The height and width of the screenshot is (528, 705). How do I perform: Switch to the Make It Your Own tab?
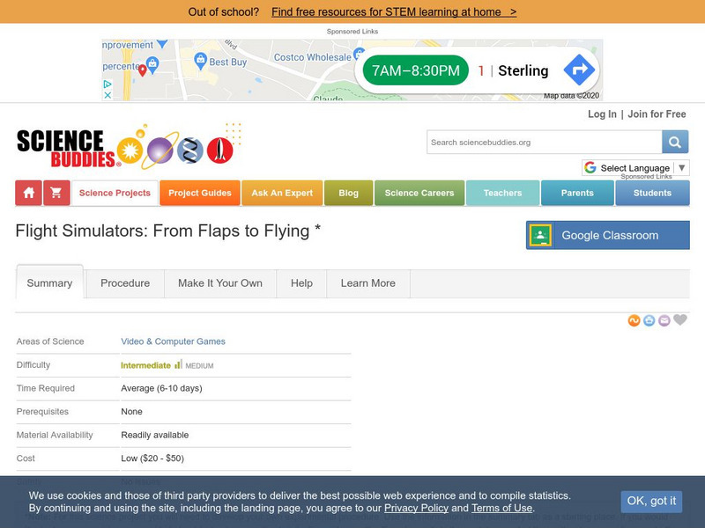click(220, 283)
